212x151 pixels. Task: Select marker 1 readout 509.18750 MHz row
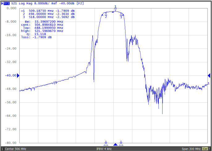click(48, 11)
